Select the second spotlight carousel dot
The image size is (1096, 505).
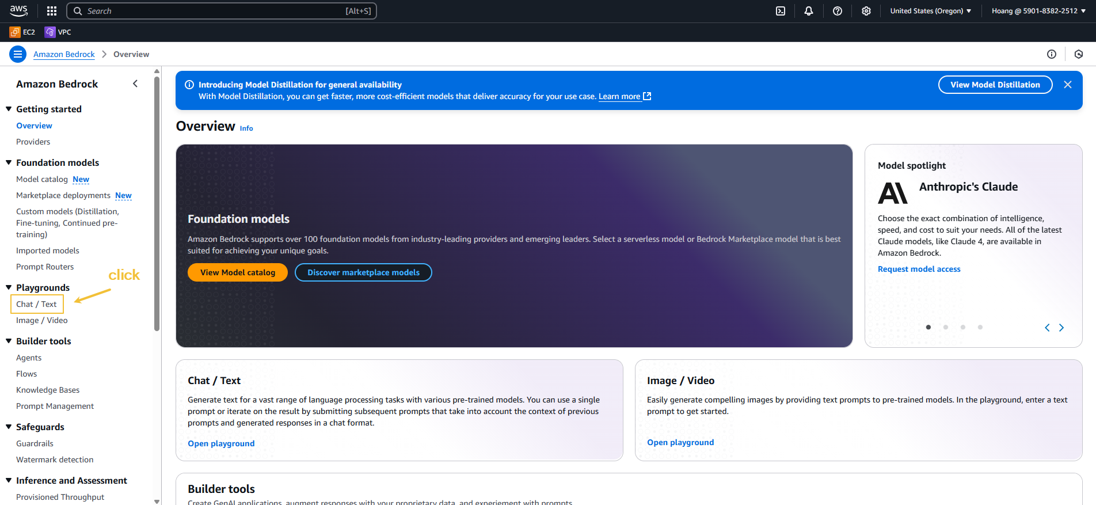(946, 327)
